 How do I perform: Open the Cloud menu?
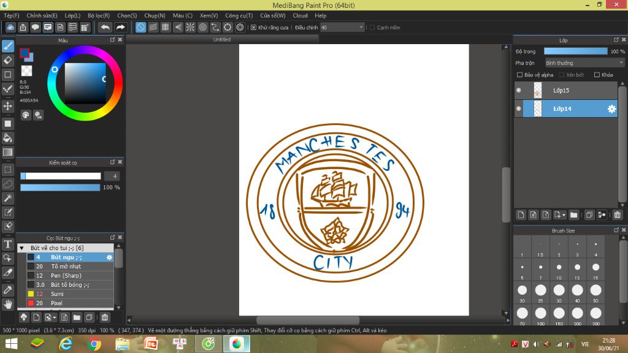(300, 15)
